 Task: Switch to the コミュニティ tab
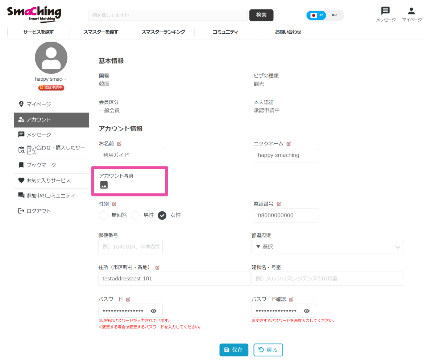(225, 32)
